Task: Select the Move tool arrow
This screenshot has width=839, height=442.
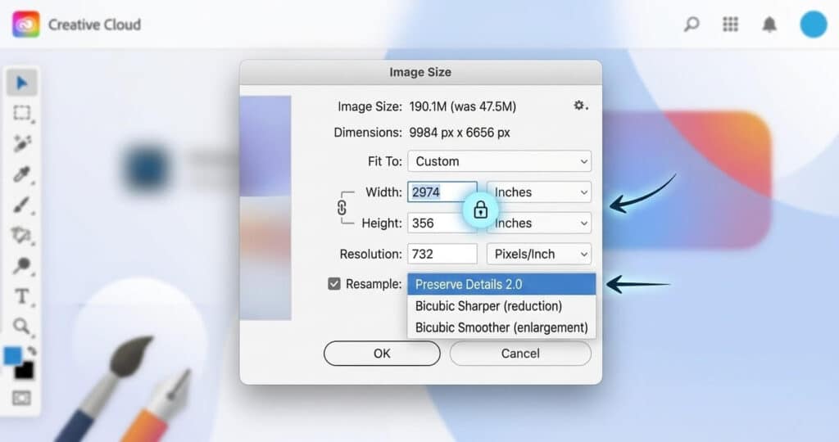Action: (x=22, y=83)
